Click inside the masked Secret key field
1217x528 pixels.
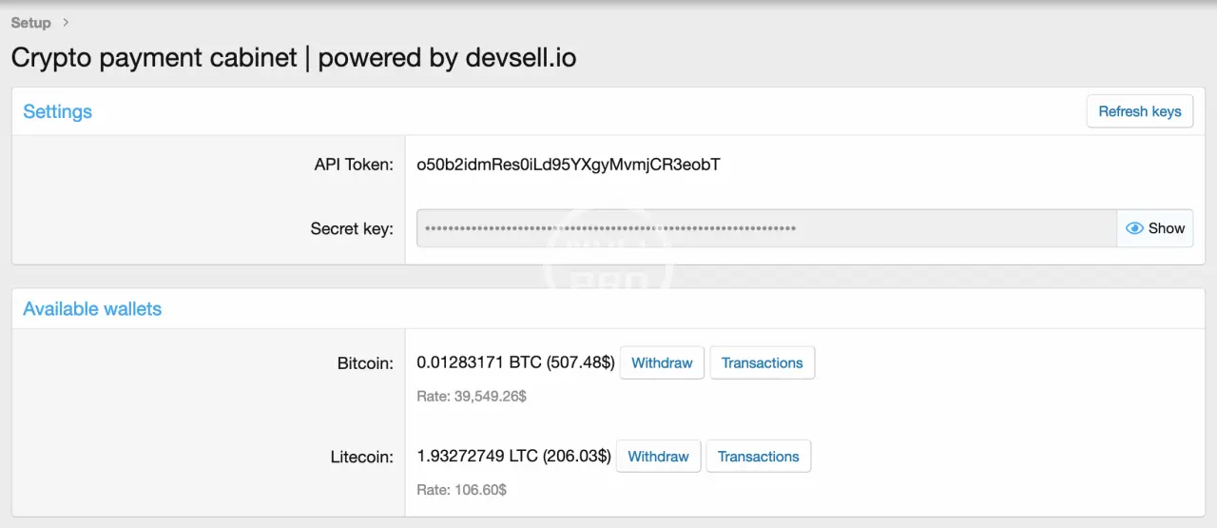[x=765, y=228]
